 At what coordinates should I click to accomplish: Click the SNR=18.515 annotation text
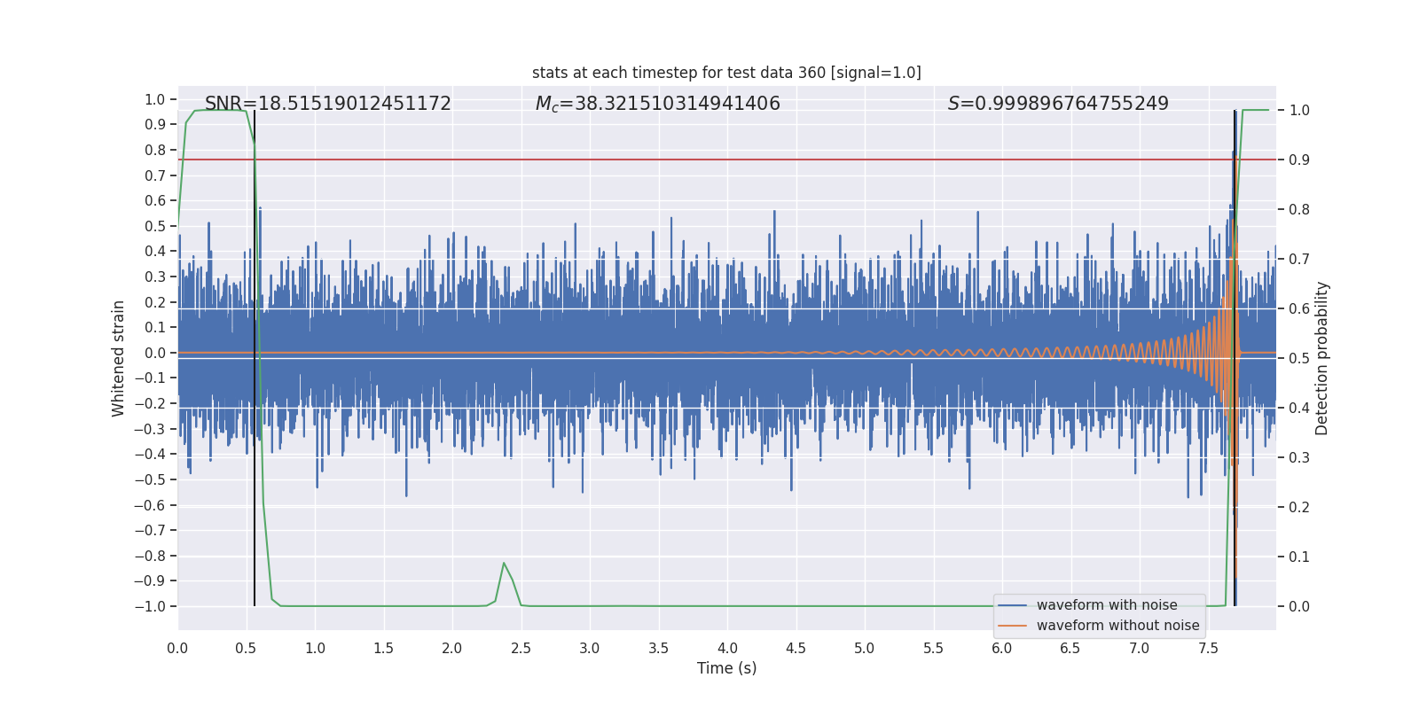[327, 104]
